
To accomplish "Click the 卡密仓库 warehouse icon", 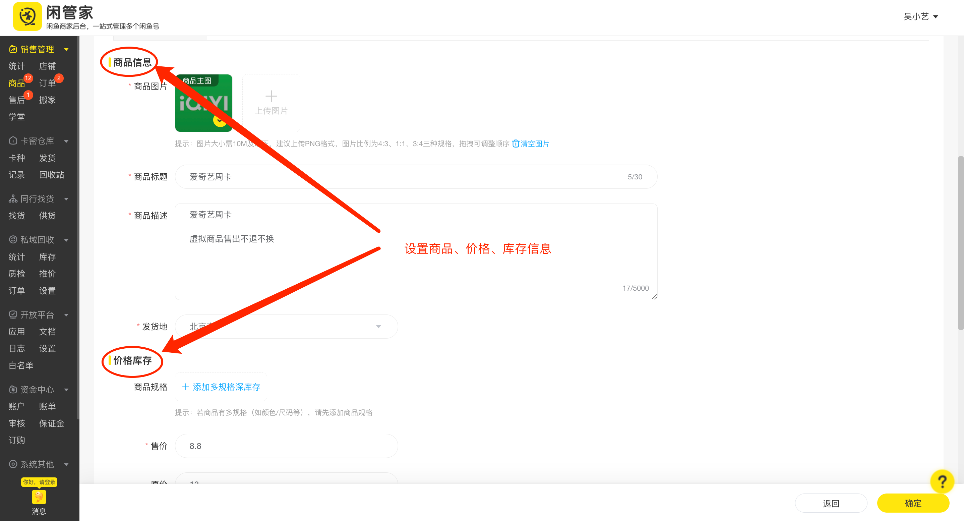I will click(x=12, y=141).
